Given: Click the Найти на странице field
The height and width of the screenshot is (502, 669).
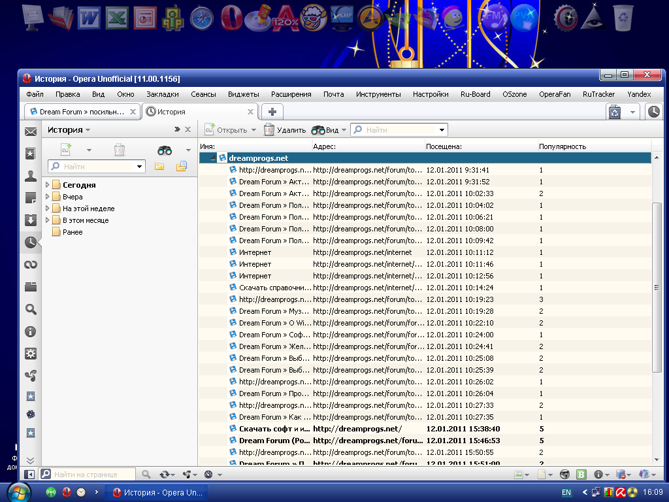Looking at the screenshot, I should tap(88, 475).
